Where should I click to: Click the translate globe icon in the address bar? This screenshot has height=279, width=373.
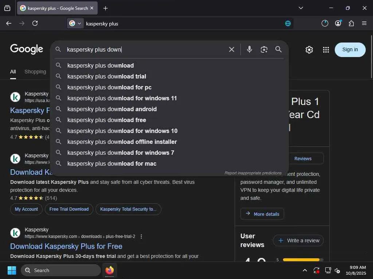(288, 24)
